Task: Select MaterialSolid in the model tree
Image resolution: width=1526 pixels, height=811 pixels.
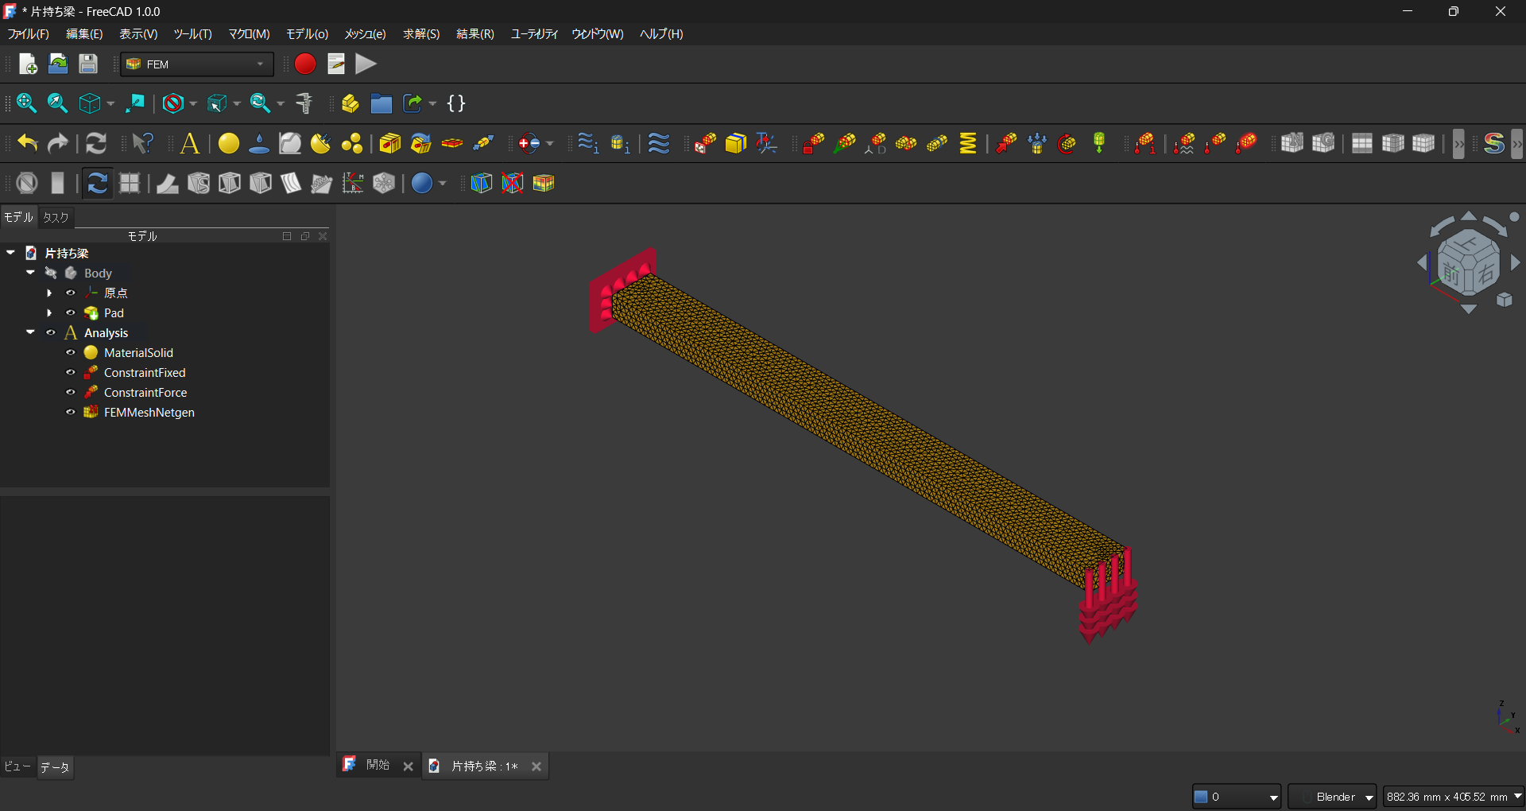Action: click(x=138, y=353)
